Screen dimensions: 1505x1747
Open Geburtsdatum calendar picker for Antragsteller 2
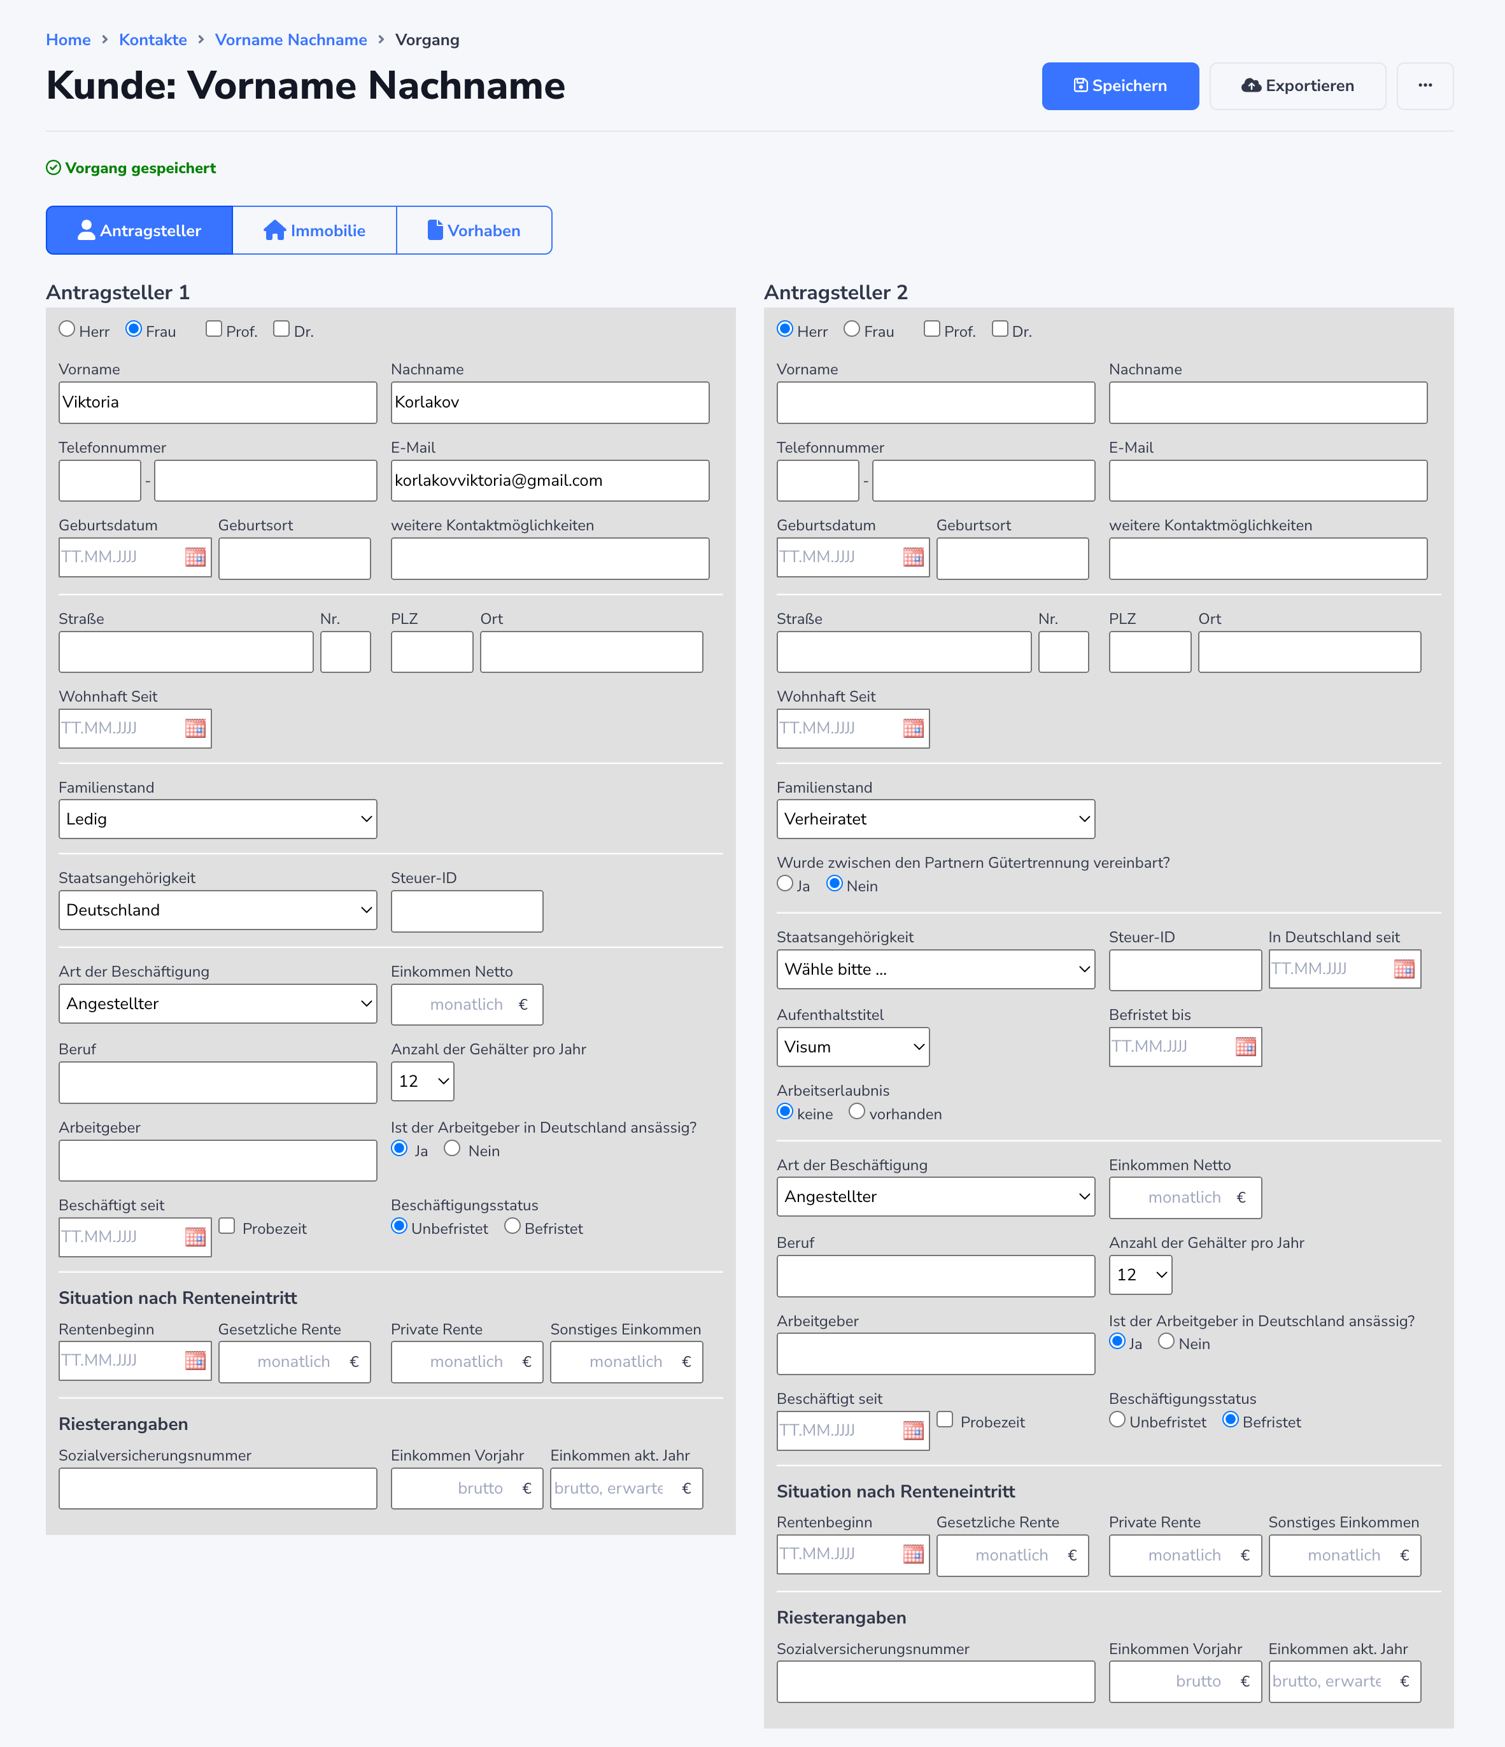pos(913,557)
